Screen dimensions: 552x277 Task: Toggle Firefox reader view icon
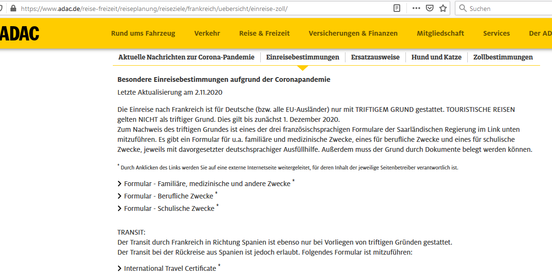pyautogui.click(x=397, y=8)
